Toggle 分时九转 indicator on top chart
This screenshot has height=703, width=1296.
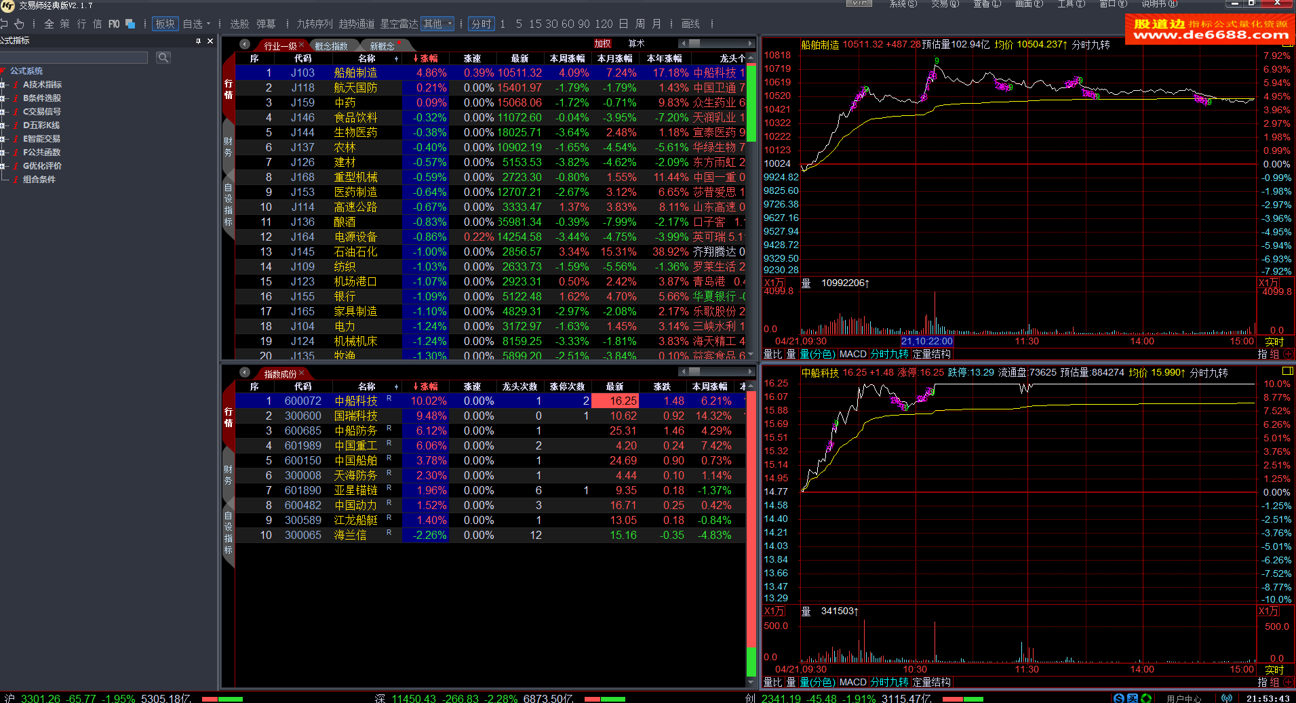[889, 354]
